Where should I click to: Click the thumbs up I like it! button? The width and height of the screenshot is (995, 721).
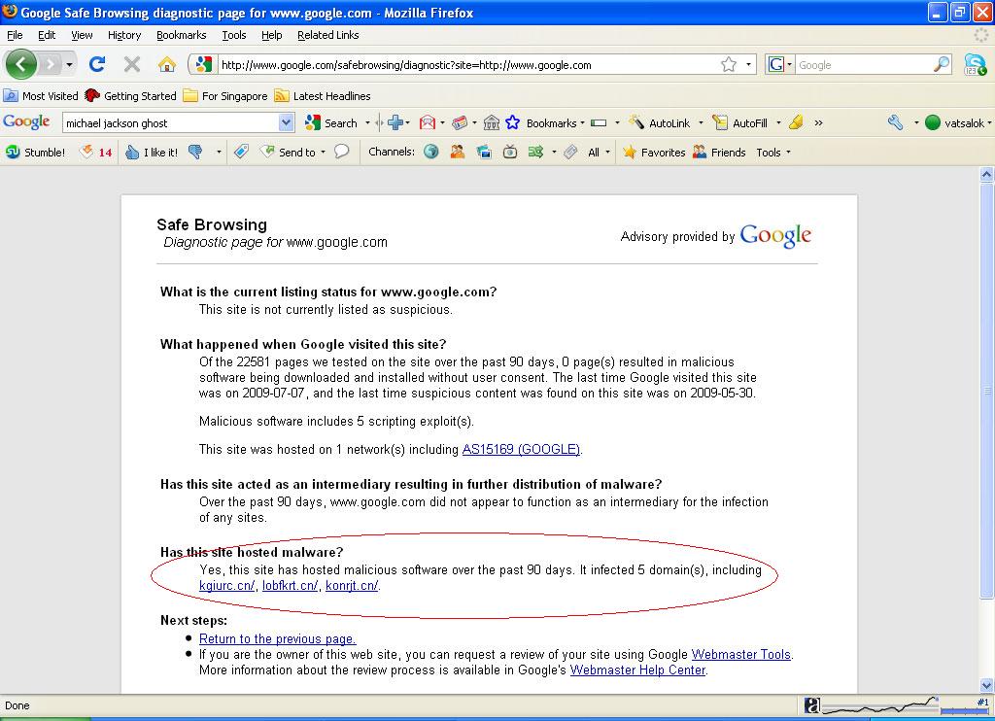152,153
